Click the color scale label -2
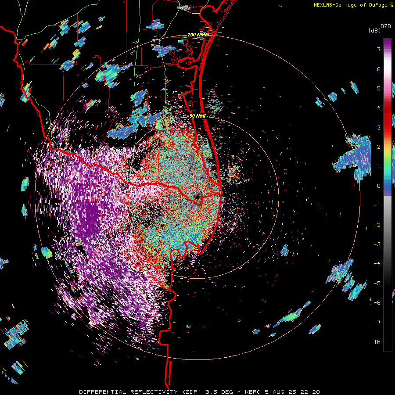 click(x=377, y=225)
